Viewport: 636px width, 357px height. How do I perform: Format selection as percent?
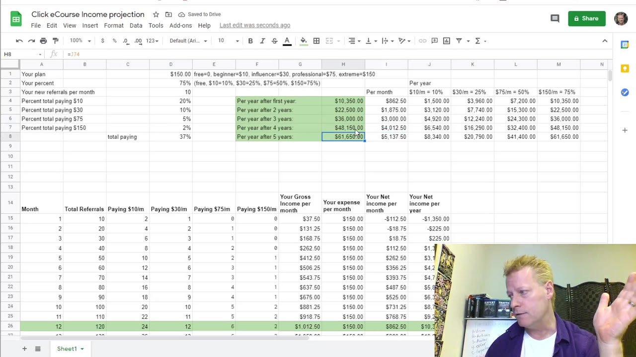coord(114,41)
